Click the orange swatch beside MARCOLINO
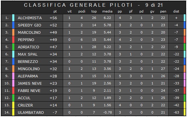Image resolution: width=187 pixels, height=117 pixels. click(x=13, y=32)
